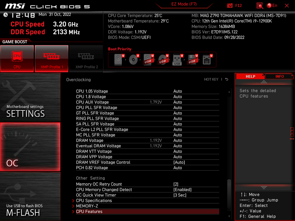Select the Eventual DRAM Voltage row

click(x=147, y=146)
